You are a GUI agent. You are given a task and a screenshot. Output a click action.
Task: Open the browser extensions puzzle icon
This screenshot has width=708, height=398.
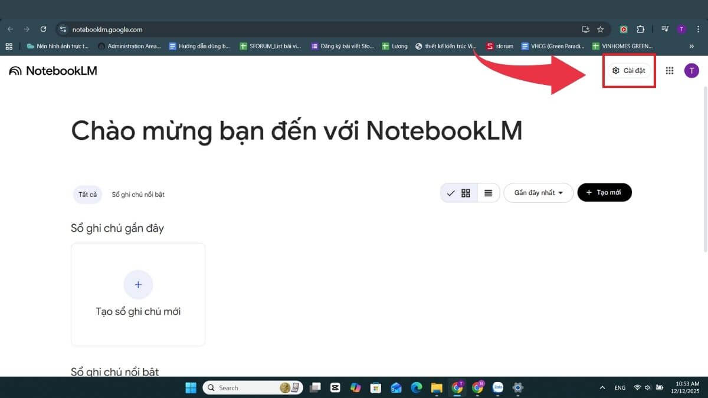(640, 29)
